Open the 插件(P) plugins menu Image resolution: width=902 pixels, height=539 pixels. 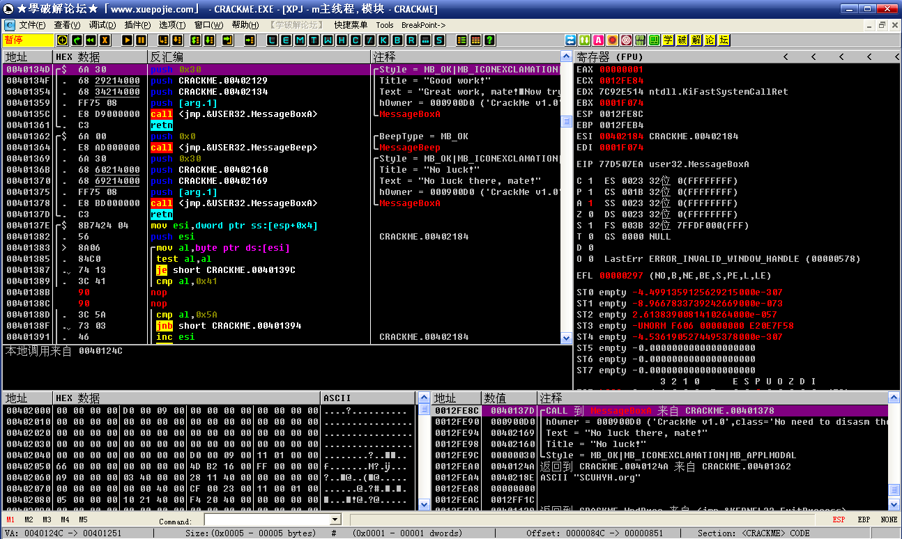point(137,25)
